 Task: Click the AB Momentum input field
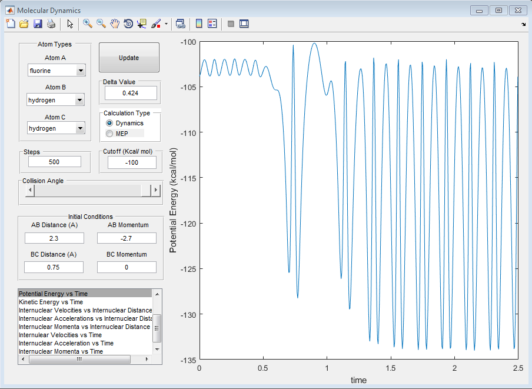127,238
